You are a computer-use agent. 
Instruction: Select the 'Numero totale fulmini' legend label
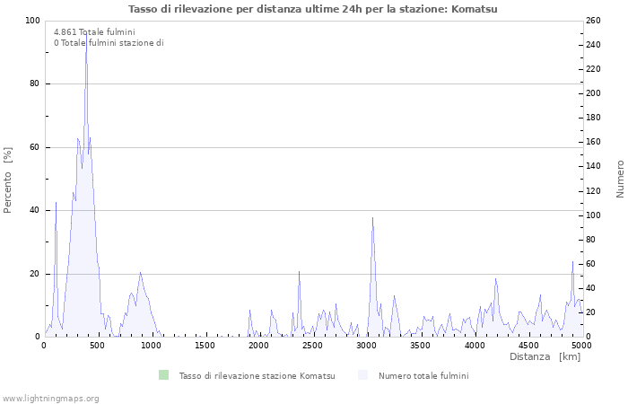pos(423,376)
